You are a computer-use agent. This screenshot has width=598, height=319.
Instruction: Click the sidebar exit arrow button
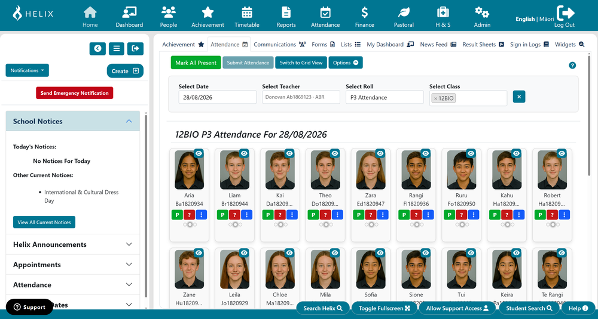135,49
